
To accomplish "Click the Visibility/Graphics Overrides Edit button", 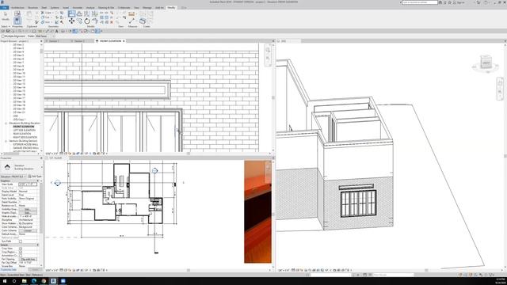I will tap(28, 209).
